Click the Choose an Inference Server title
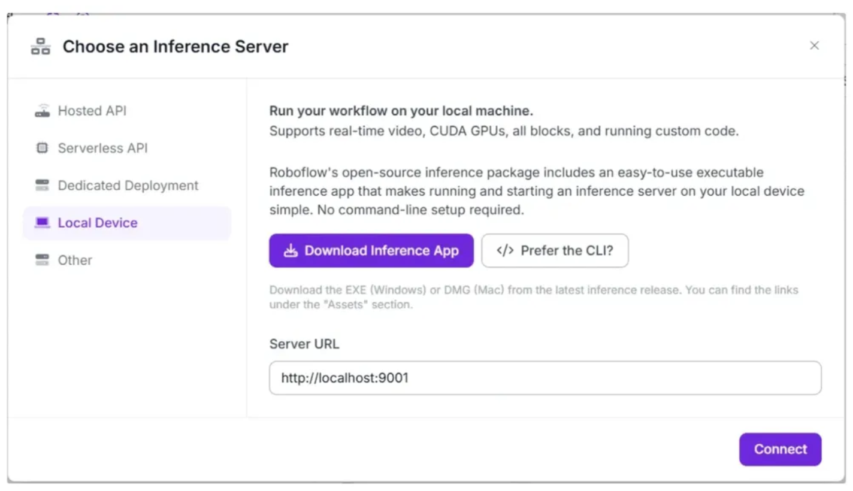853x491 pixels. [176, 47]
